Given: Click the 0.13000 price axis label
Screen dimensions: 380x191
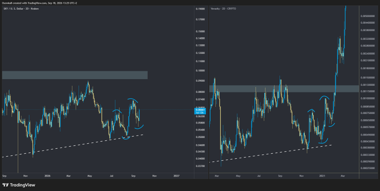Looking at the screenshot, I should tap(200, 45).
